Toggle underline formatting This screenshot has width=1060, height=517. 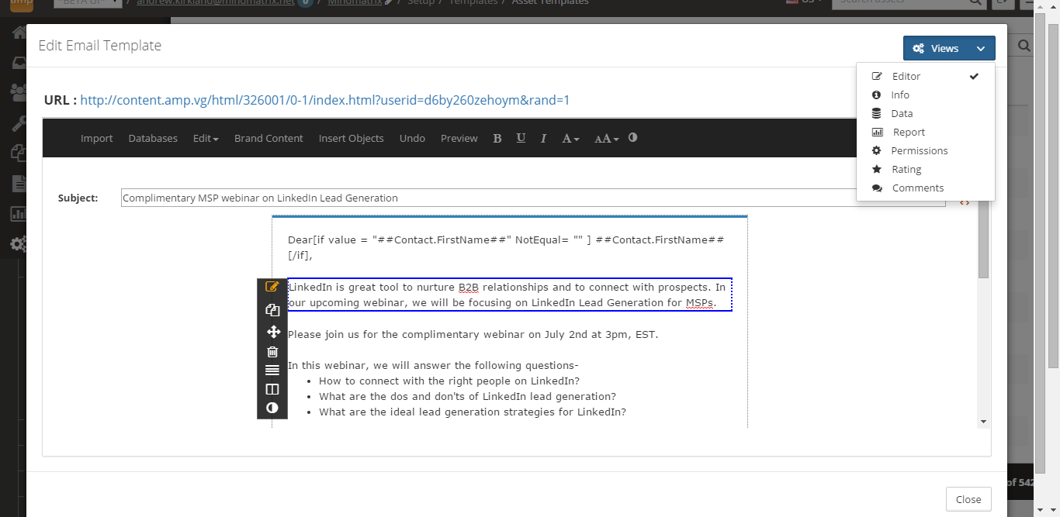[521, 138]
